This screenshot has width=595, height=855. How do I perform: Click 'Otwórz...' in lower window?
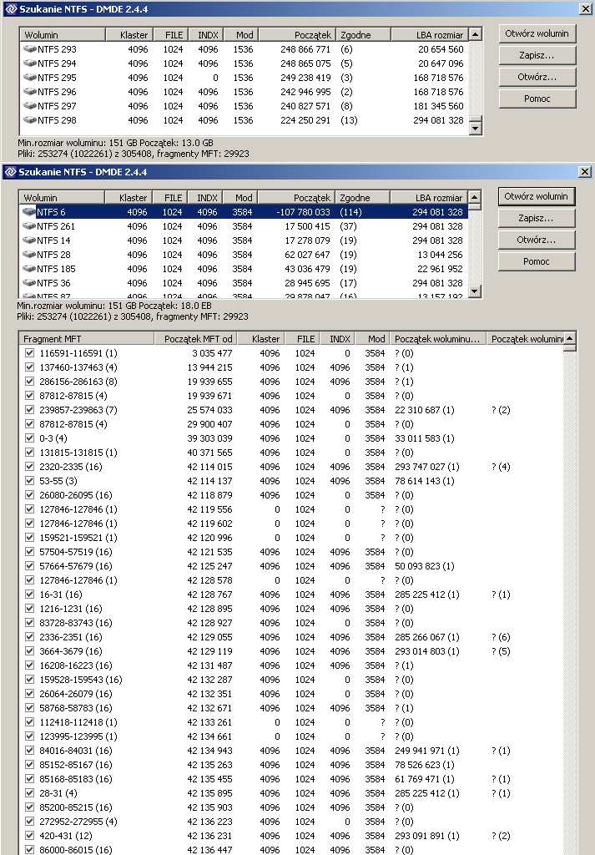click(x=536, y=240)
